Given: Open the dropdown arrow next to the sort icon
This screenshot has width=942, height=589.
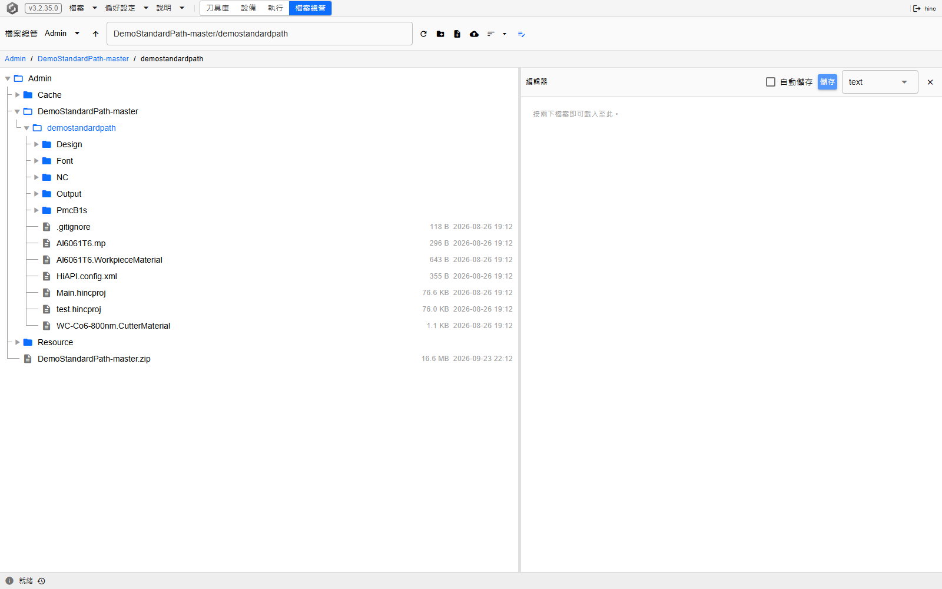Looking at the screenshot, I should click(505, 34).
